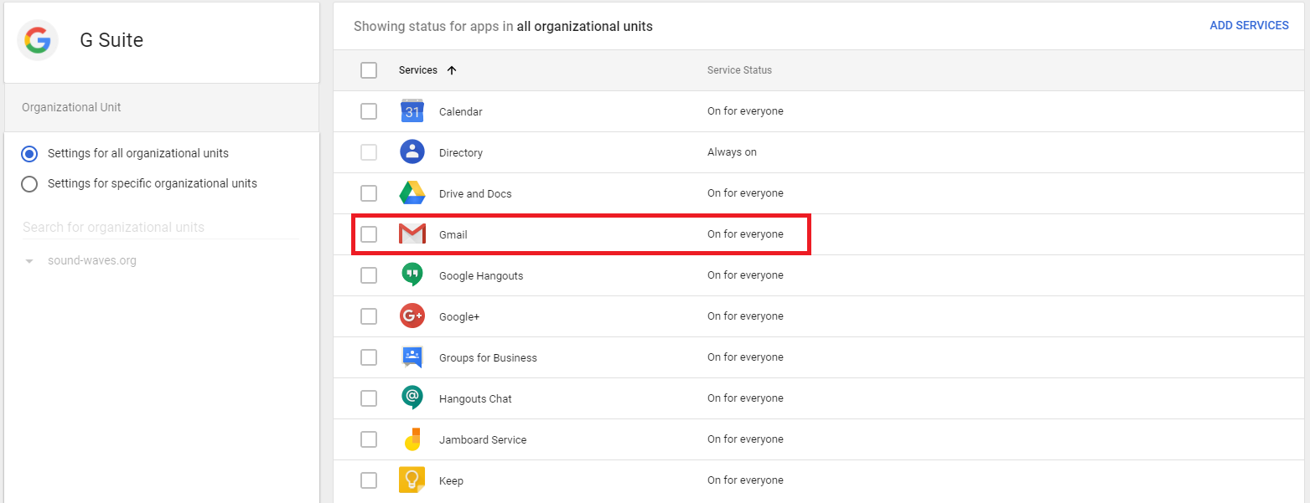The width and height of the screenshot is (1310, 503).
Task: Open the Hangouts Chat service name
Action: 475,399
